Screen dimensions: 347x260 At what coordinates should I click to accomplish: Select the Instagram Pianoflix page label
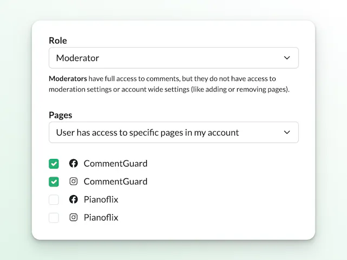(x=101, y=218)
